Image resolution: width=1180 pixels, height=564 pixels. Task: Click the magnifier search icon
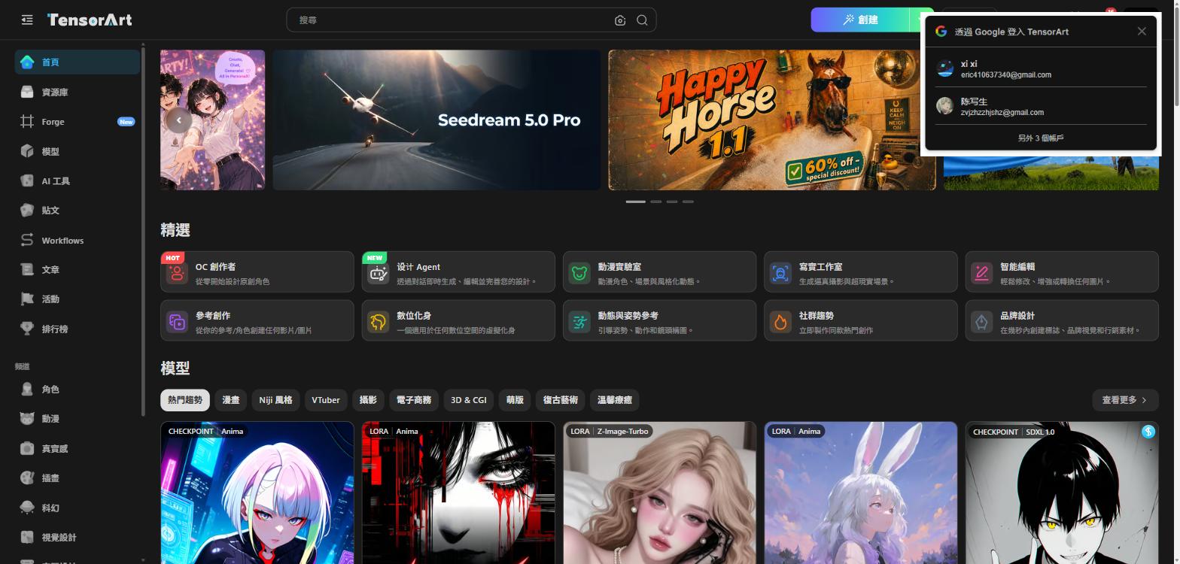[x=642, y=20]
